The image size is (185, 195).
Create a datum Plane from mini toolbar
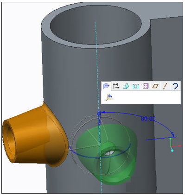pos(155,86)
